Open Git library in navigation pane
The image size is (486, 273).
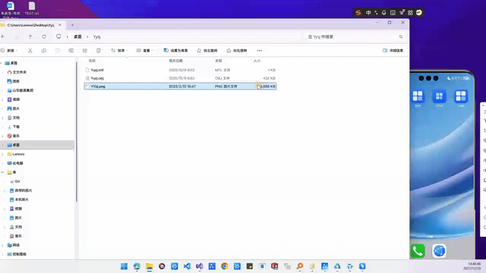point(15,181)
